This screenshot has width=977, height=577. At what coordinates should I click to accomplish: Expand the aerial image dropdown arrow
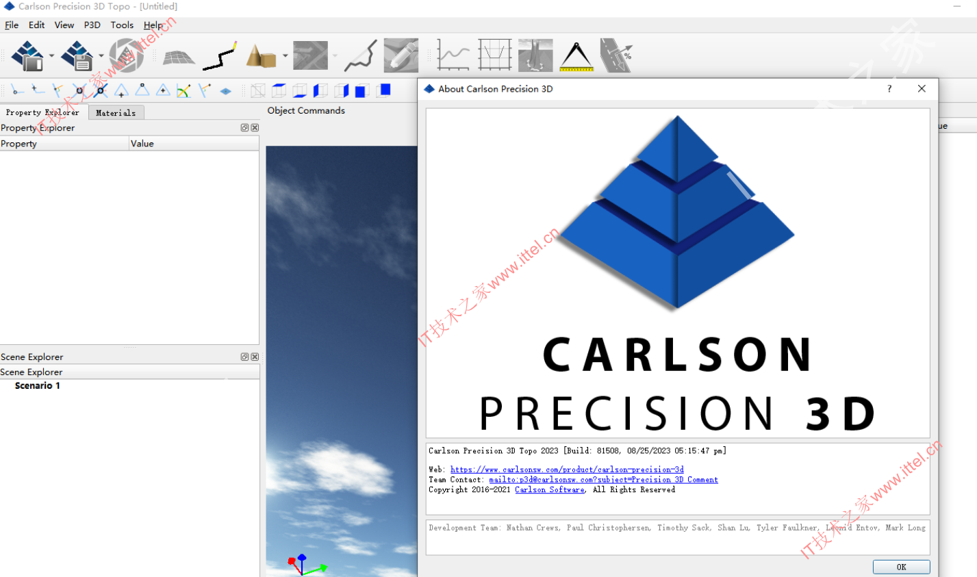pos(335,56)
